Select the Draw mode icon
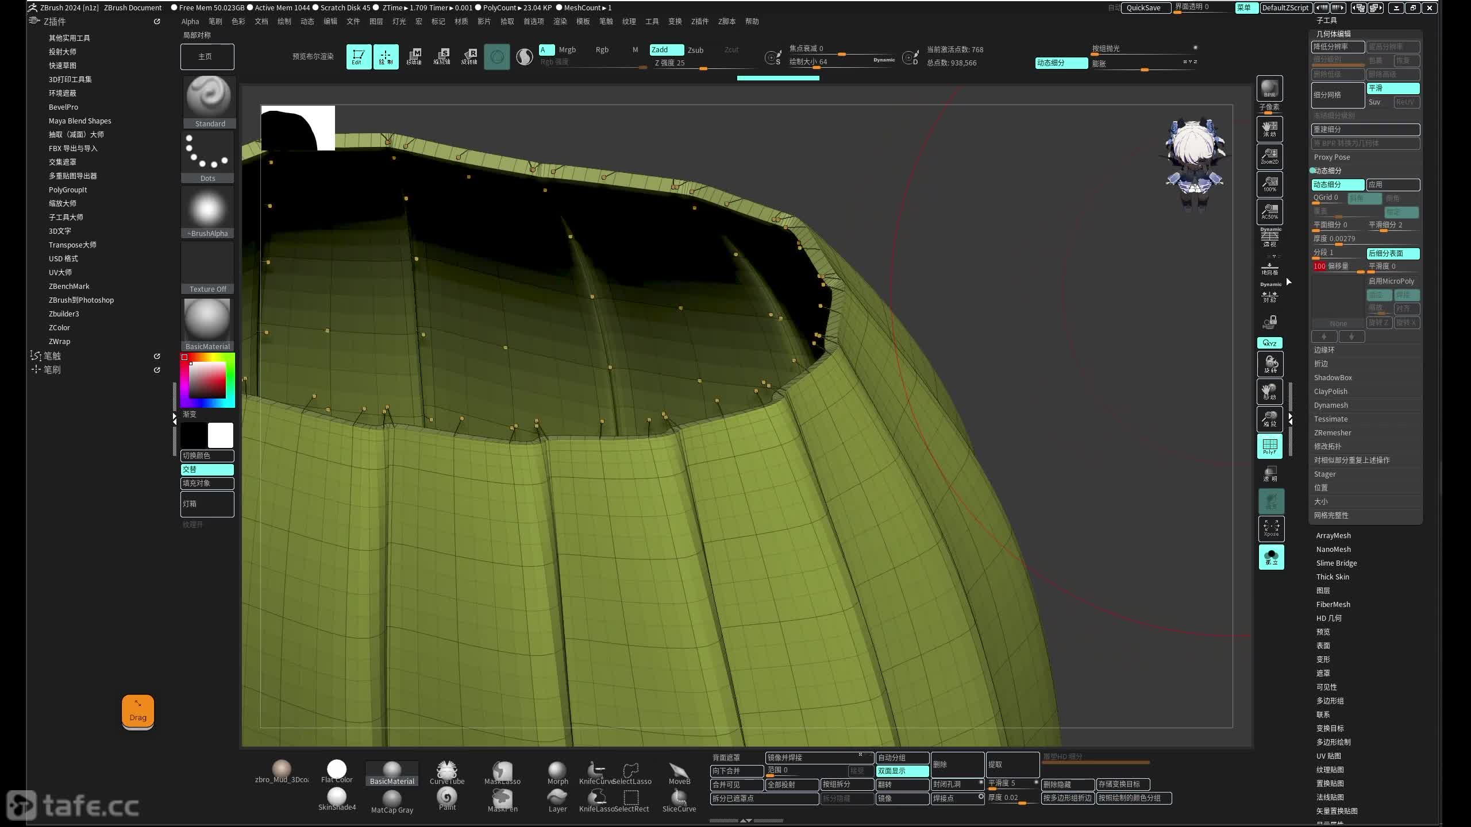The width and height of the screenshot is (1471, 827). pyautogui.click(x=386, y=57)
